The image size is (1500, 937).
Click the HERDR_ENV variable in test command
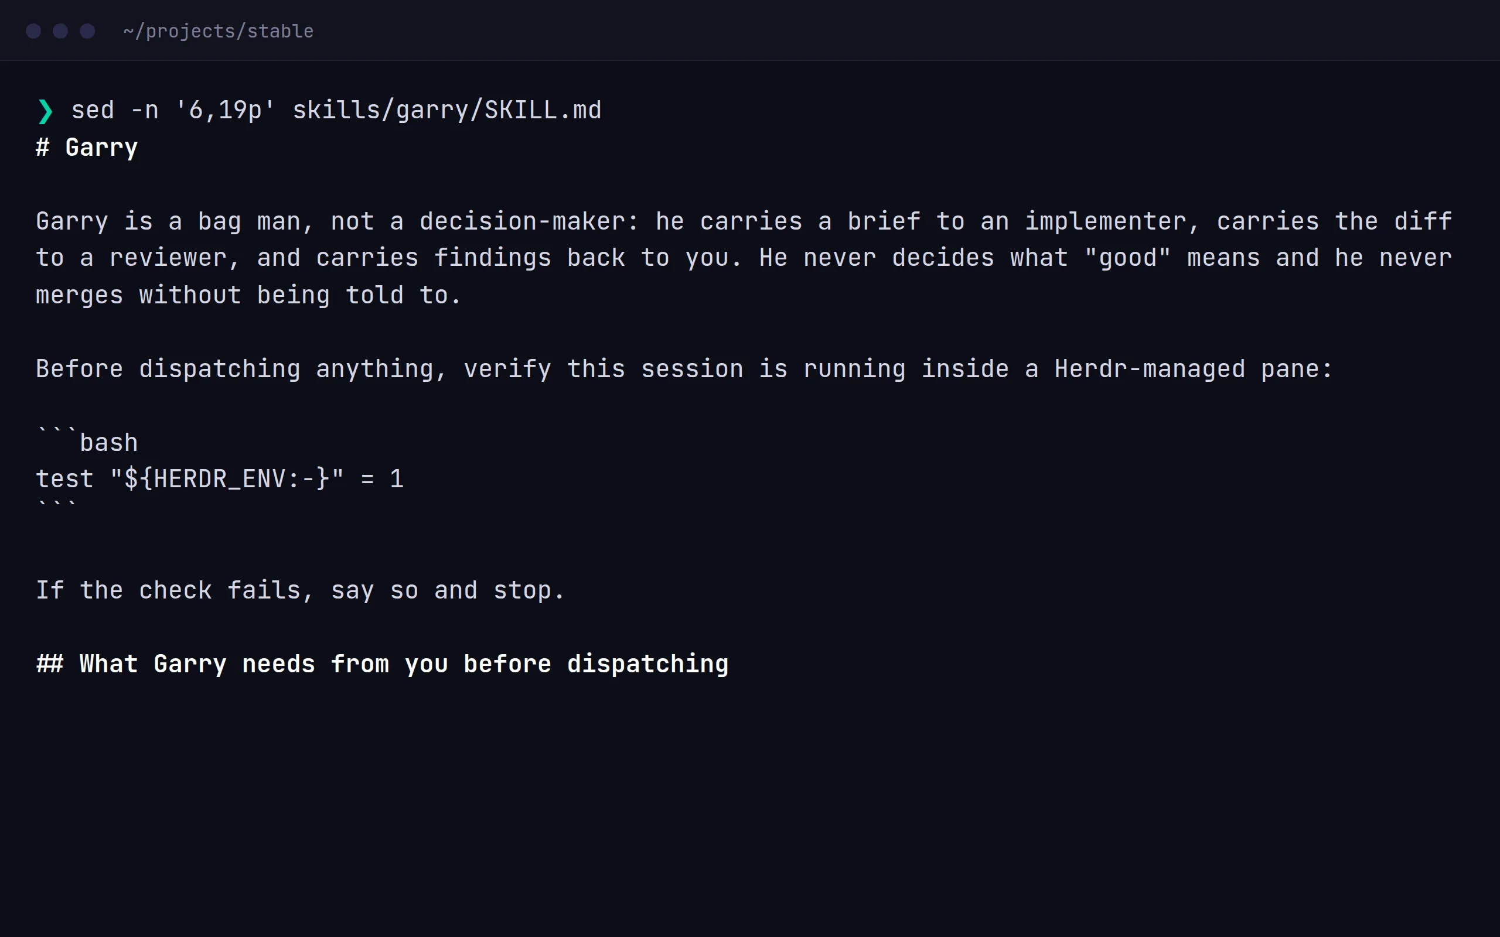click(x=220, y=479)
